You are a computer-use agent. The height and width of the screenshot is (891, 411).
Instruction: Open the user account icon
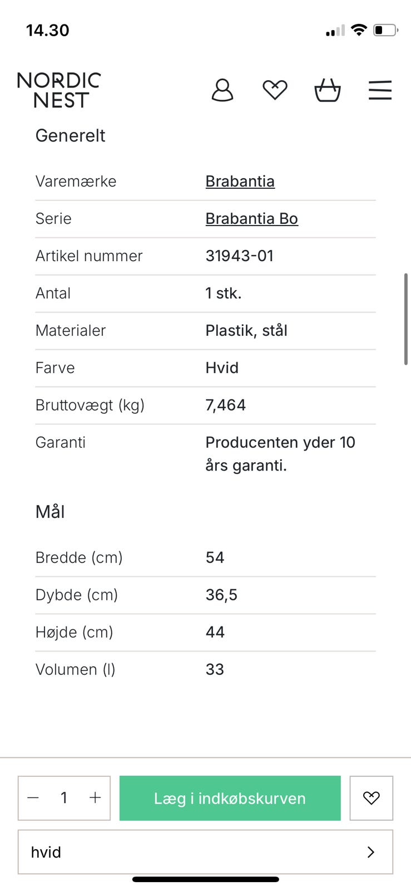point(222,90)
